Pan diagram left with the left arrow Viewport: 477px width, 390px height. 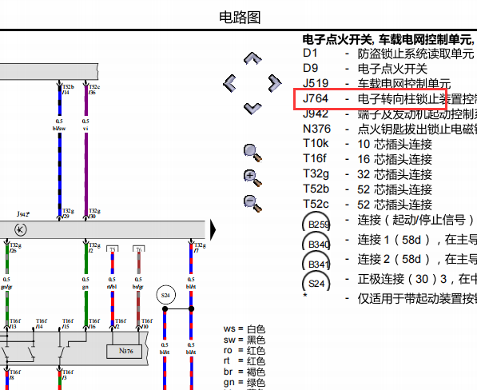pyautogui.click(x=229, y=83)
